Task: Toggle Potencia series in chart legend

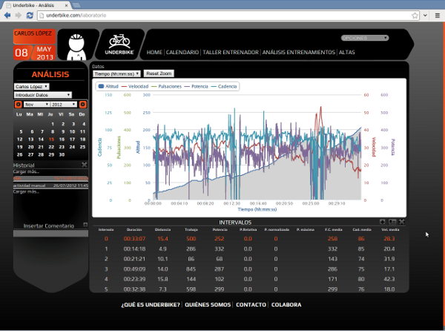Action: (x=197, y=86)
